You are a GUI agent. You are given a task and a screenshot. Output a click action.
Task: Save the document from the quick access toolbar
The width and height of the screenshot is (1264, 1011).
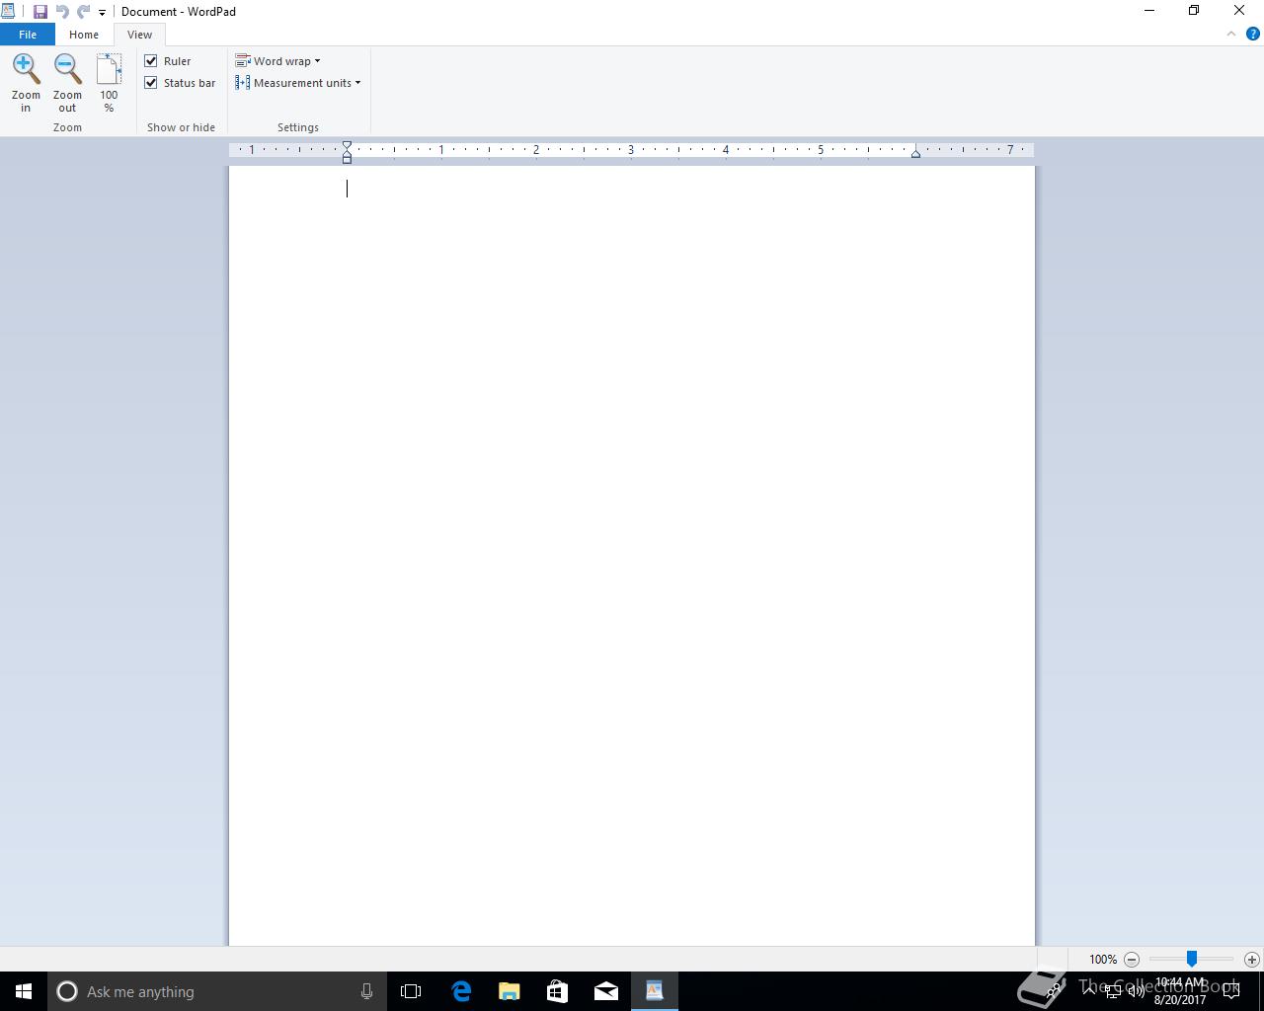click(40, 12)
